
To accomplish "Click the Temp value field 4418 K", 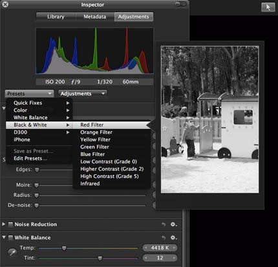I will pyautogui.click(x=160, y=248).
